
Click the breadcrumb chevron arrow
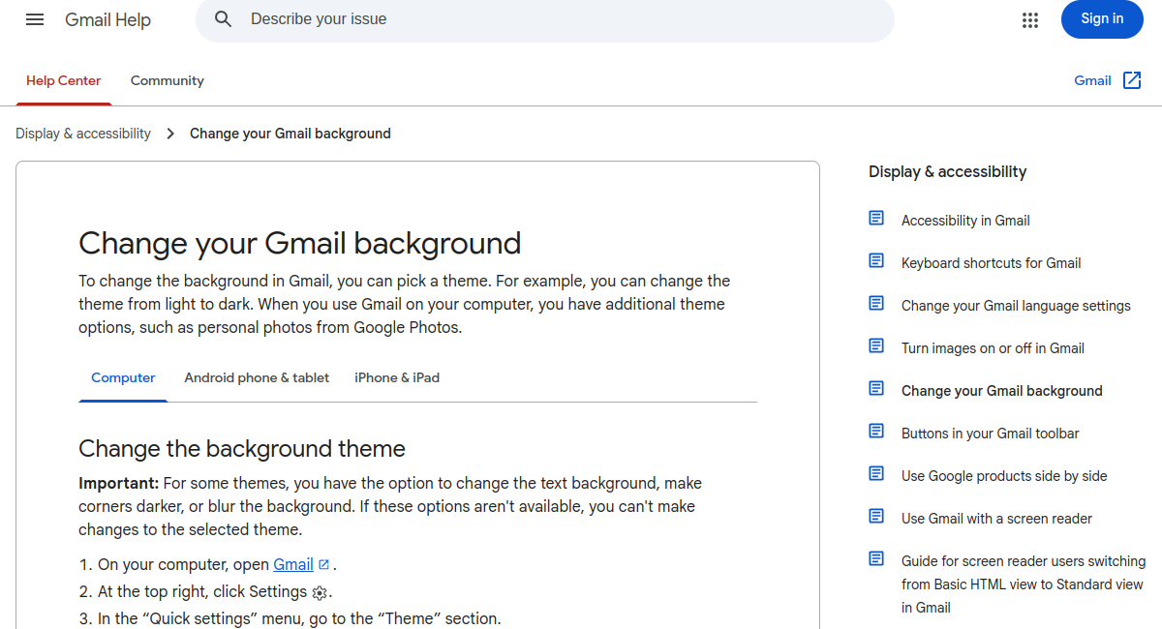click(170, 134)
